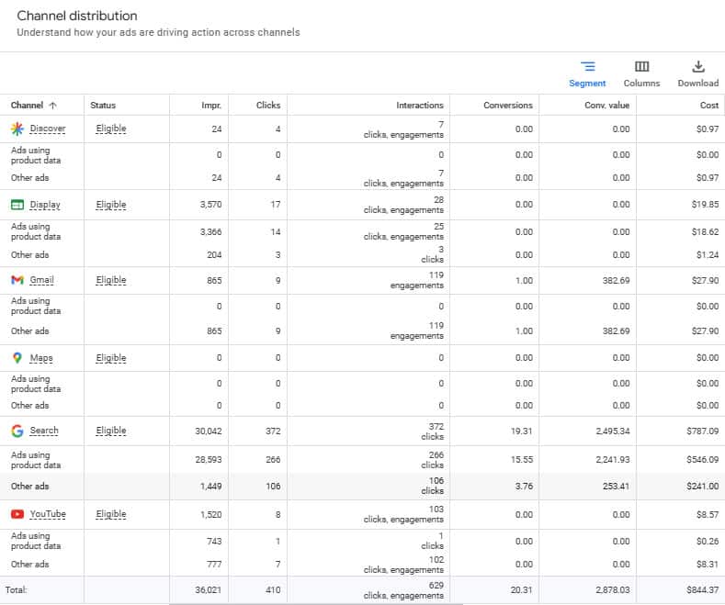Screen dimensions: 725x605
Task: Click the Interactions column header
Action: tap(419, 106)
